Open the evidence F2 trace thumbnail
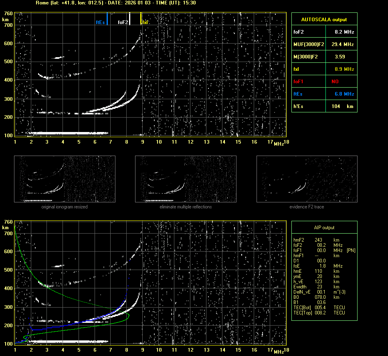 point(307,178)
